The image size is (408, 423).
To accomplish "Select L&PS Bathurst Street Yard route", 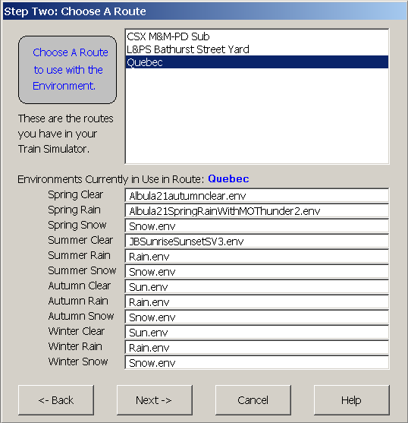I will tap(257, 49).
